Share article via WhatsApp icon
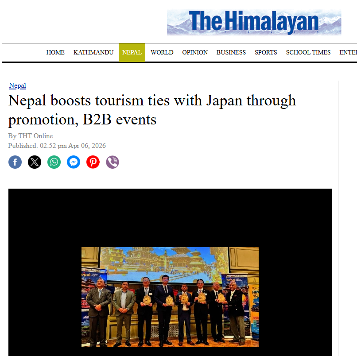 click(54, 162)
